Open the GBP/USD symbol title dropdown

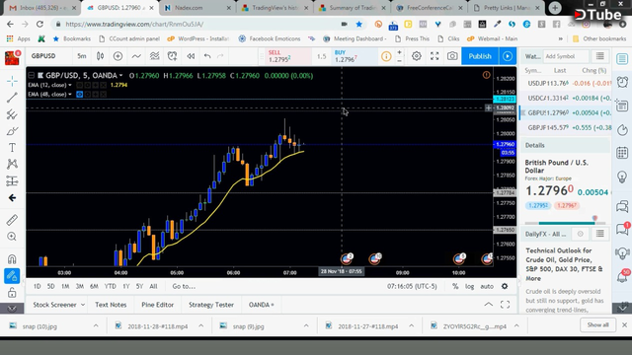tap(120, 75)
